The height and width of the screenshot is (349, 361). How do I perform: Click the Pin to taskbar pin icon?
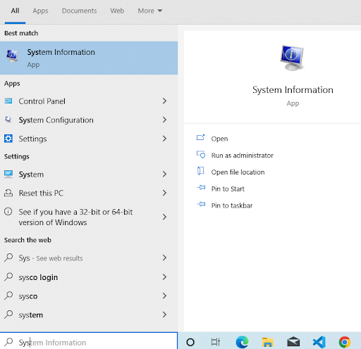point(201,204)
